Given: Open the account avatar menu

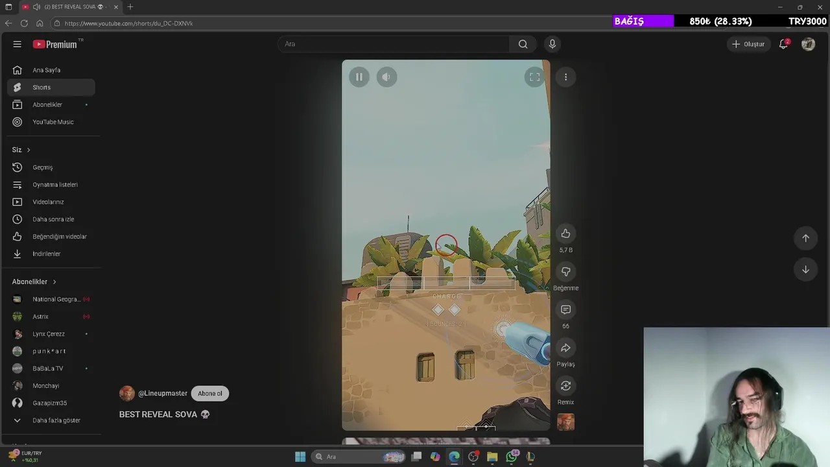Looking at the screenshot, I should pos(808,44).
